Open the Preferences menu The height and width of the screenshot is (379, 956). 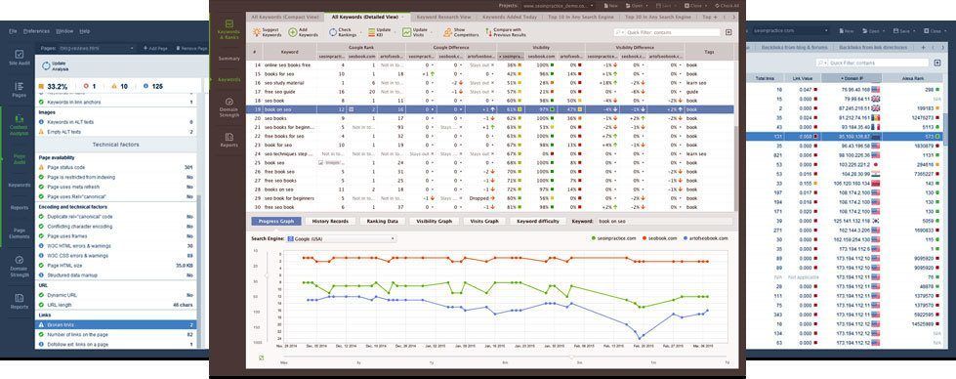(x=36, y=31)
